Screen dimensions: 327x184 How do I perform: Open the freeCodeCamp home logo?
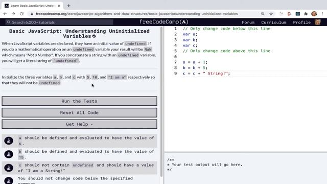(x=163, y=22)
